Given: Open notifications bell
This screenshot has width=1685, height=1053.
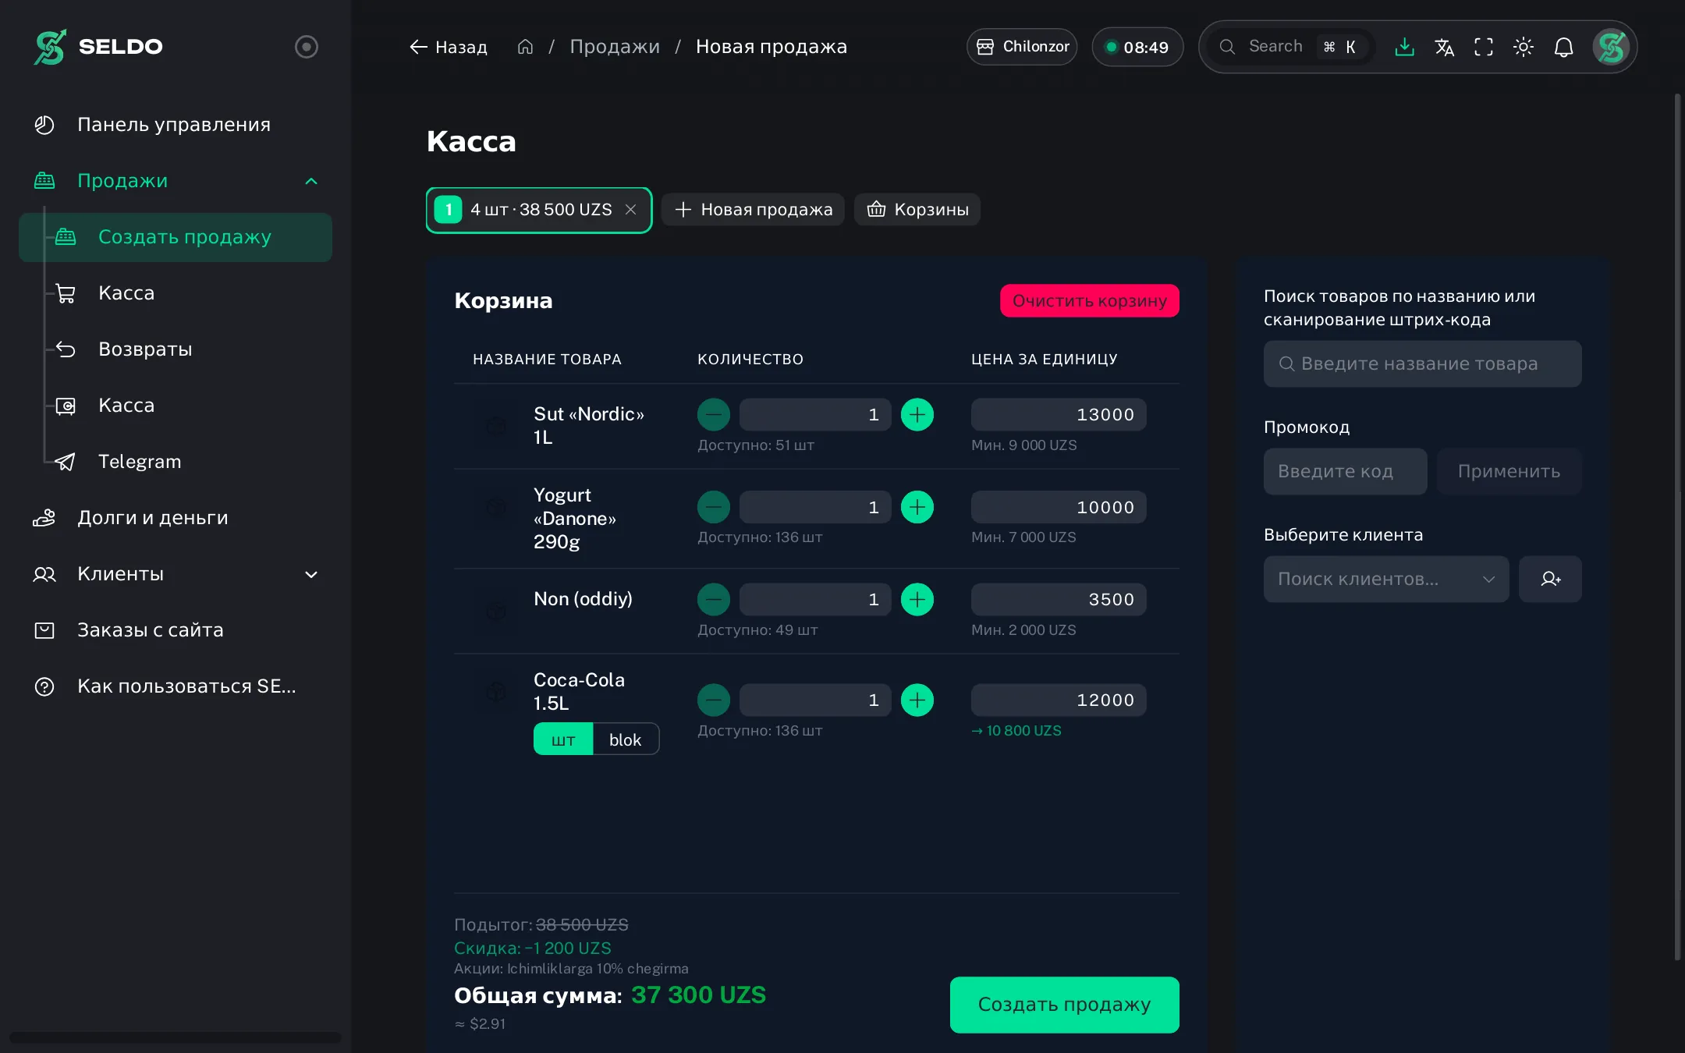Looking at the screenshot, I should pyautogui.click(x=1563, y=47).
